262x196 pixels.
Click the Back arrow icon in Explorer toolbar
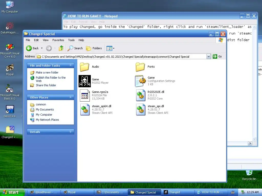point(29,48)
